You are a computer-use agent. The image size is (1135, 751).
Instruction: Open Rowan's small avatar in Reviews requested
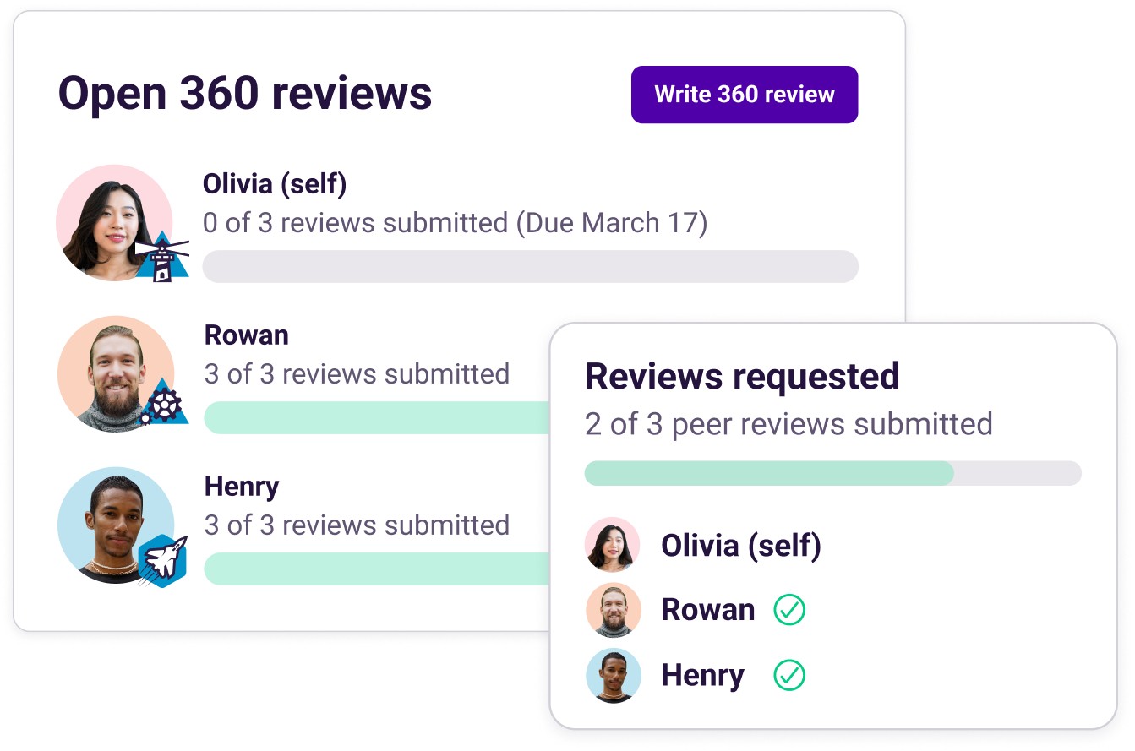tap(613, 609)
